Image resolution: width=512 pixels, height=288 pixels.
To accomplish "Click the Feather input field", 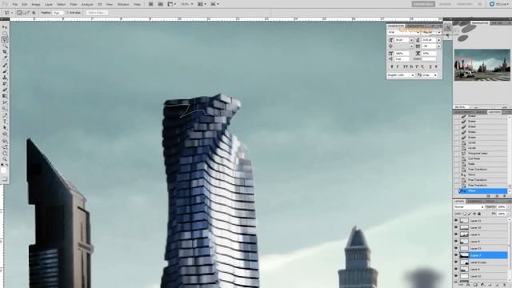I will [58, 13].
